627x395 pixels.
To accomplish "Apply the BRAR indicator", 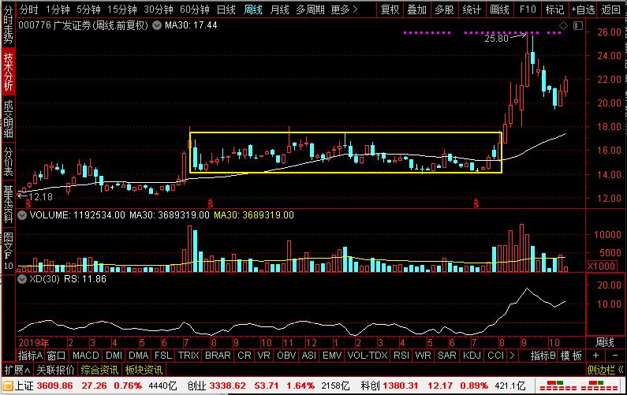I will (218, 356).
